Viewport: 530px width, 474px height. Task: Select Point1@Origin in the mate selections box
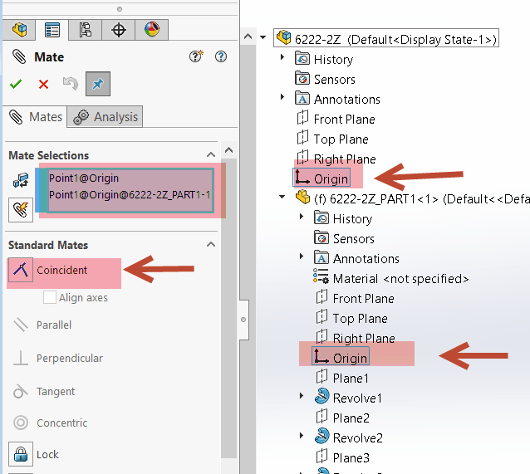point(84,178)
